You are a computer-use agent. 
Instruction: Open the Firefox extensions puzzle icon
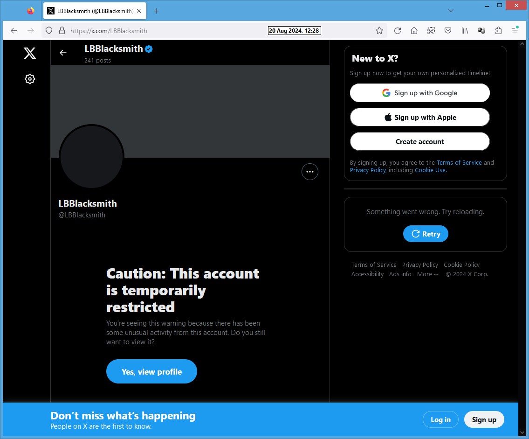tap(498, 31)
